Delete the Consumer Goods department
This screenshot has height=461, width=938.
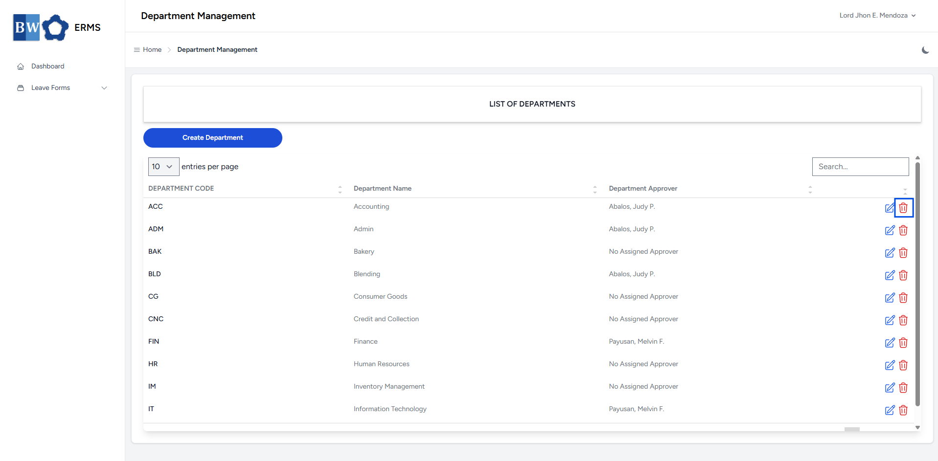coord(903,298)
